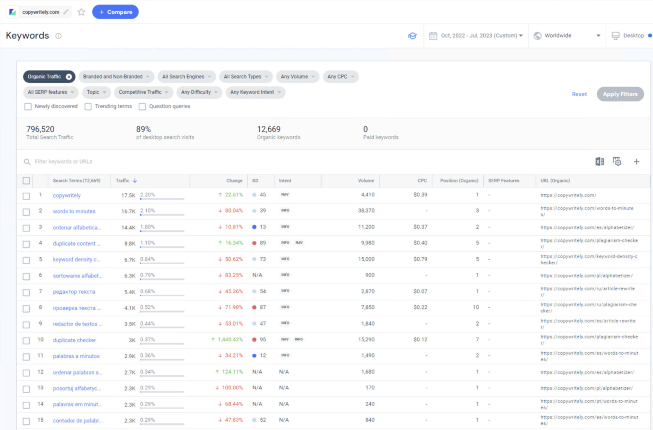Select the row checkbox for duplicate checker
The image size is (653, 430).
pos(26,340)
